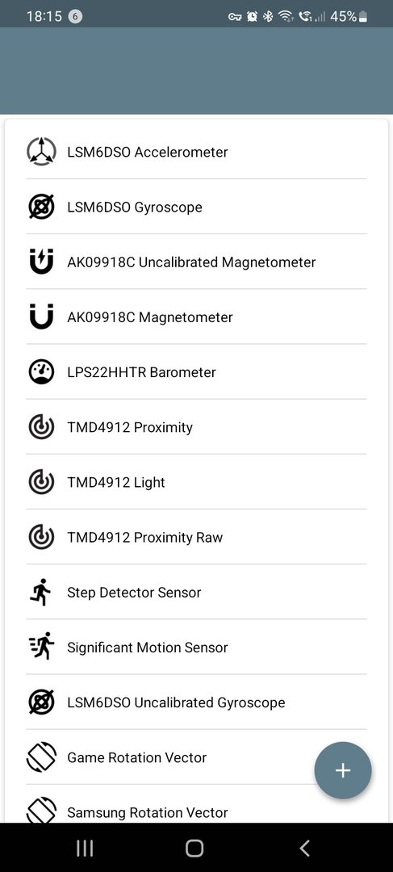Tap the Android home button
Viewport: 393px width, 872px height.
pos(194,848)
